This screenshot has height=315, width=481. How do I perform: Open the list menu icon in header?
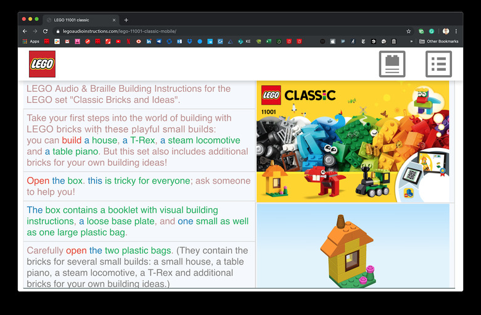click(x=438, y=63)
